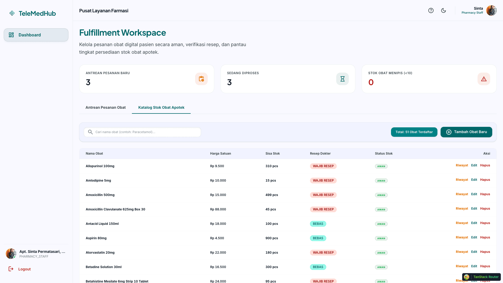Open Riwayat for Allopurinol 100mg
Image resolution: width=503 pixels, height=283 pixels.
[462, 165]
